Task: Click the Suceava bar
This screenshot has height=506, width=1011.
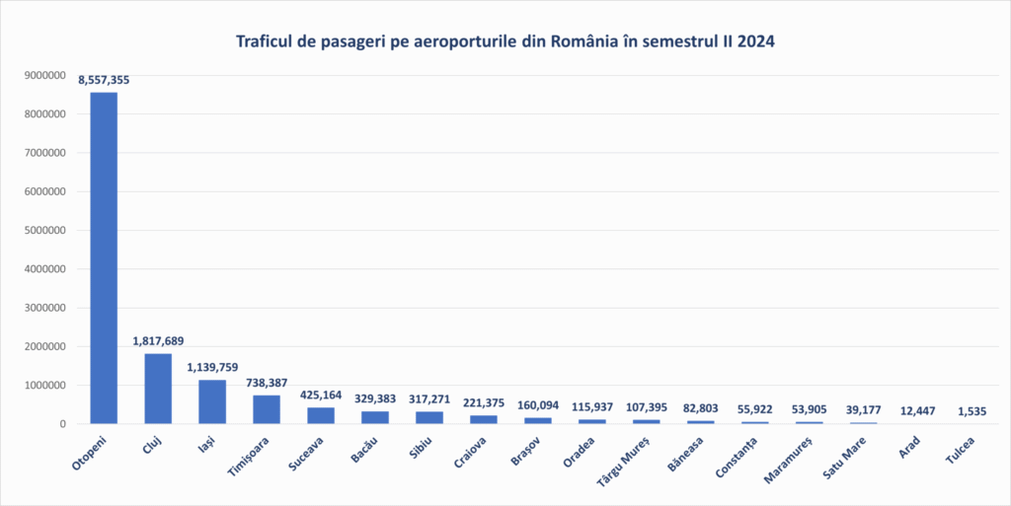Action: pos(321,415)
